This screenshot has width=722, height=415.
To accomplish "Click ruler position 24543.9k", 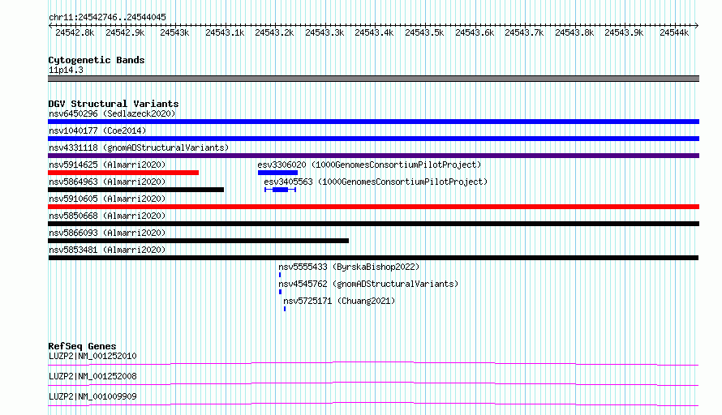I will tap(625, 32).
